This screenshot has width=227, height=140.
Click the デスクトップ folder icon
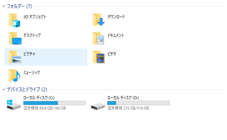point(15,39)
